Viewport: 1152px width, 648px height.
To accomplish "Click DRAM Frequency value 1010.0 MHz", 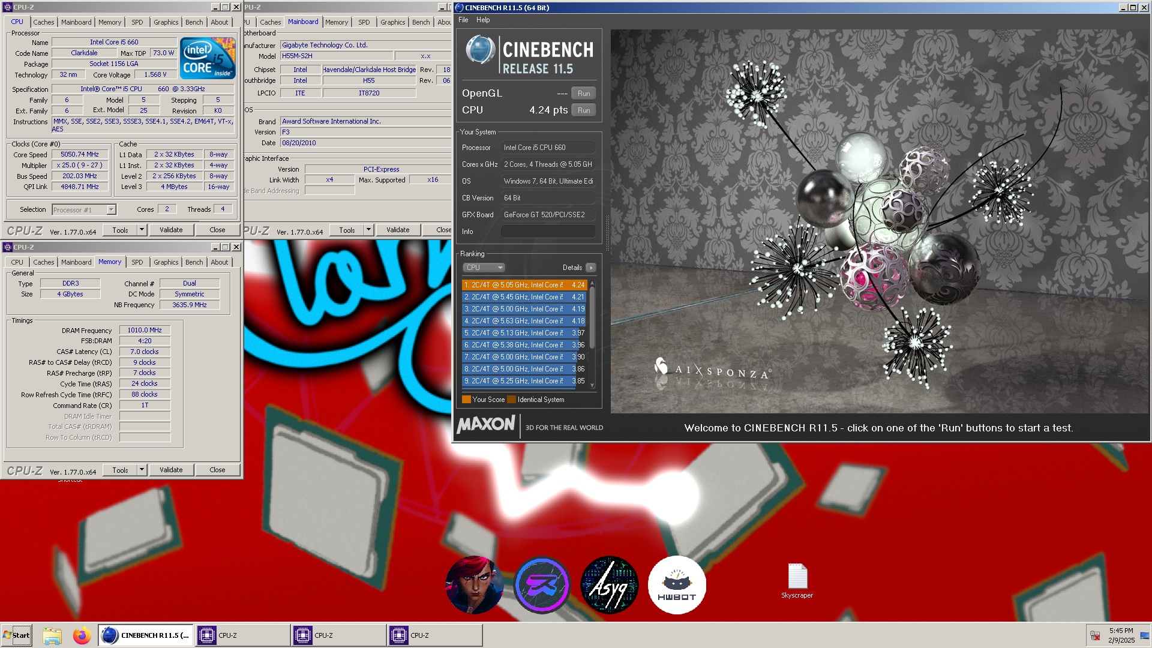I will pyautogui.click(x=145, y=330).
